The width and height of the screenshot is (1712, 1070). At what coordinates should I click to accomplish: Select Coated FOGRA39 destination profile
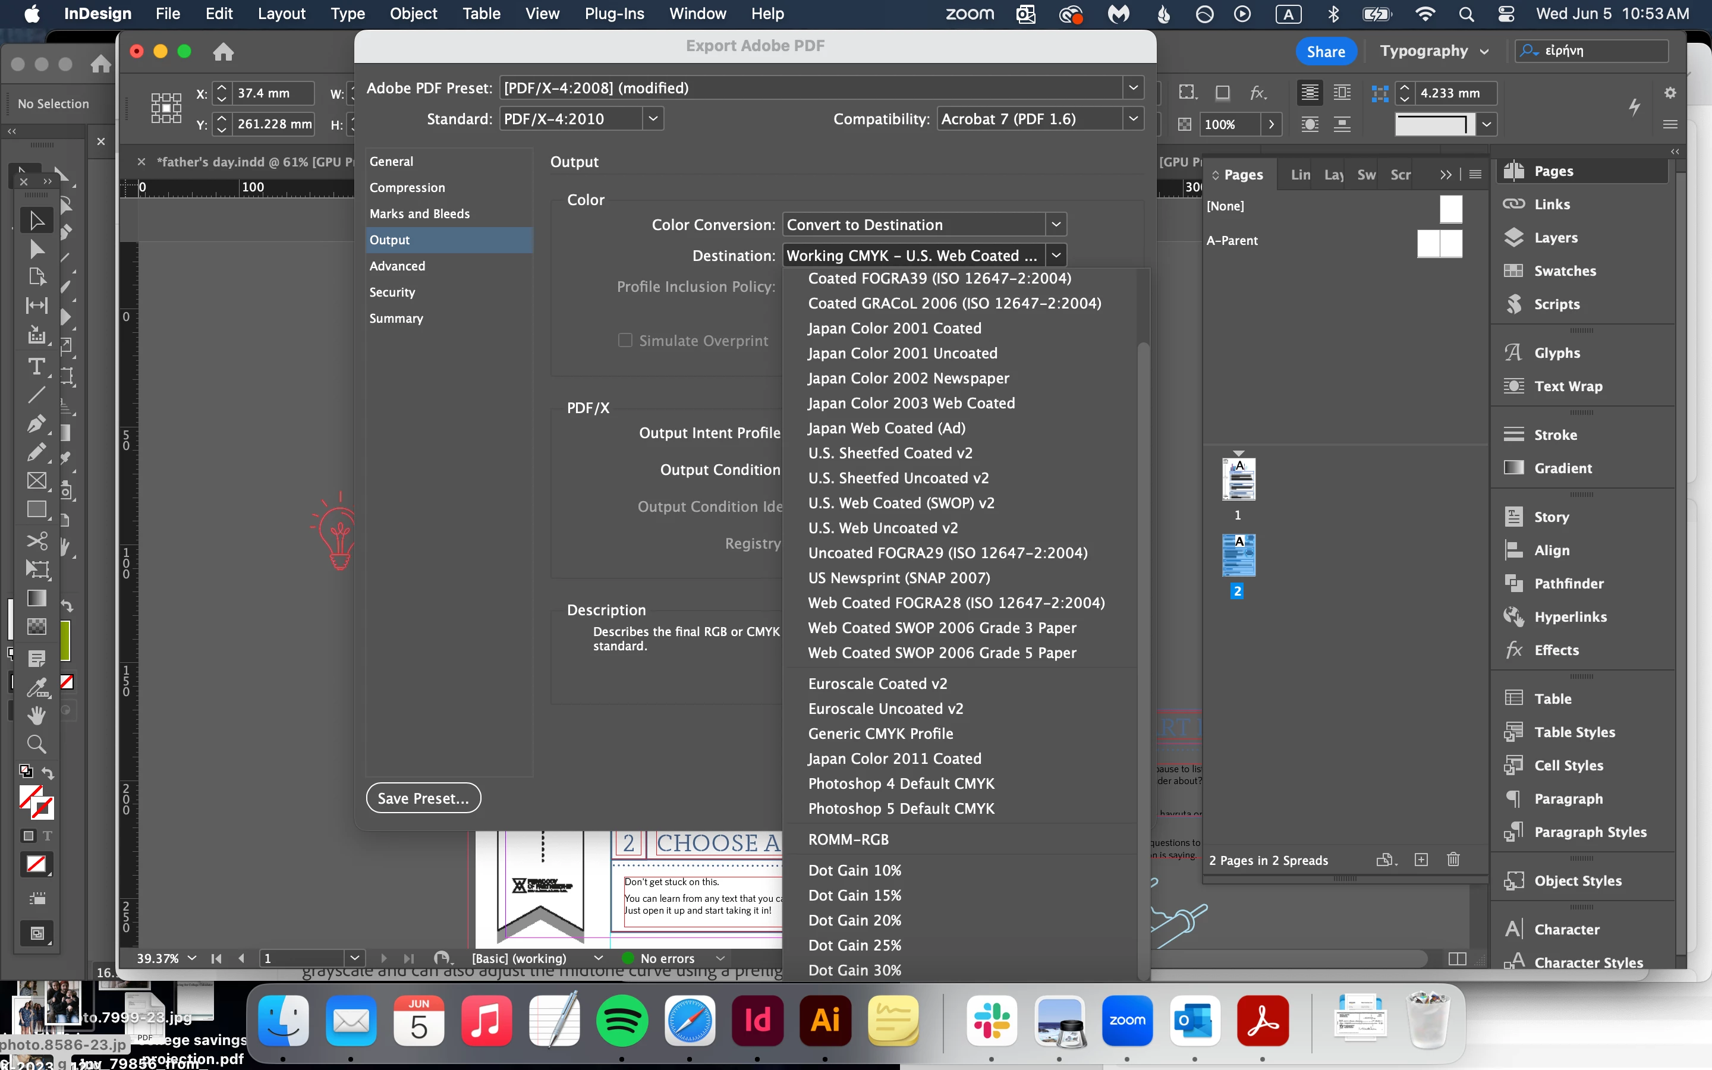(939, 278)
